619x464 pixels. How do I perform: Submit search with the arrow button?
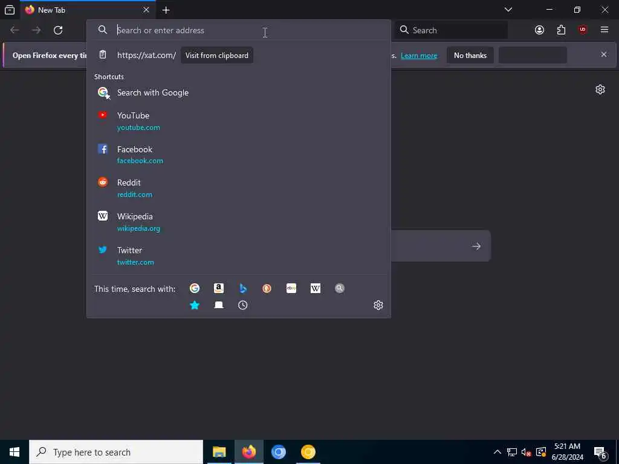click(476, 246)
